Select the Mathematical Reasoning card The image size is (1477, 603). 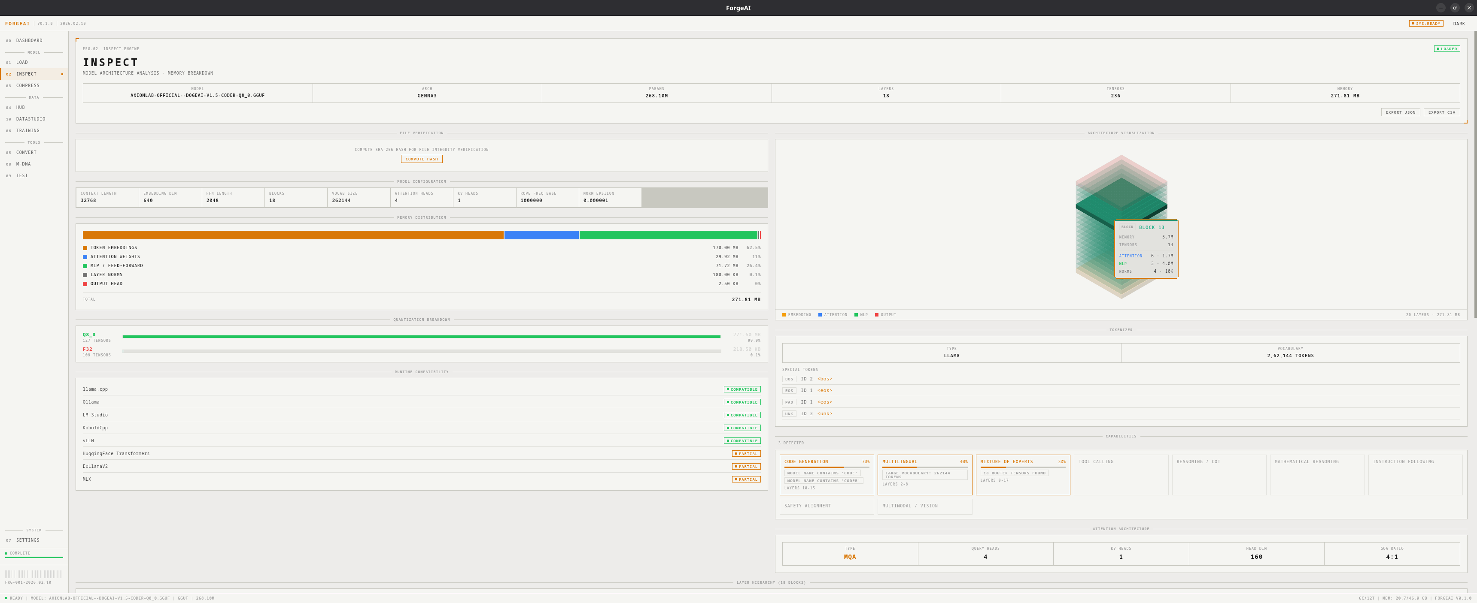tap(1316, 475)
